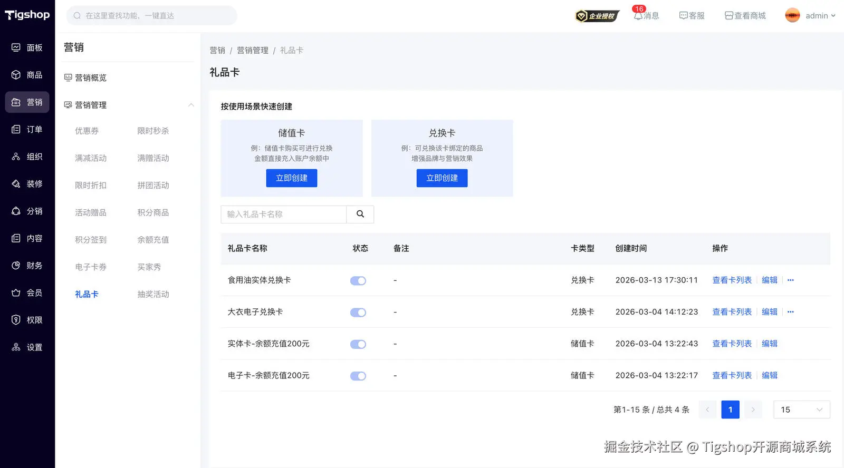
Task: Open the 会员 members sidebar item
Action: point(27,292)
